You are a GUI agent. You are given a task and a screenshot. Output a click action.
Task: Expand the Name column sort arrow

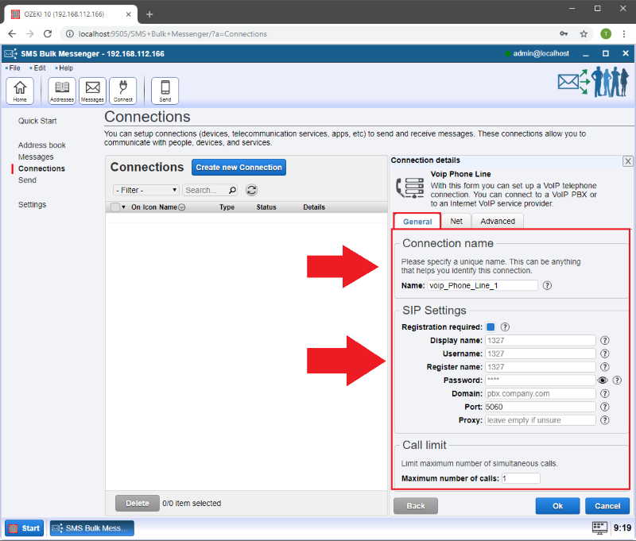pyautogui.click(x=182, y=207)
